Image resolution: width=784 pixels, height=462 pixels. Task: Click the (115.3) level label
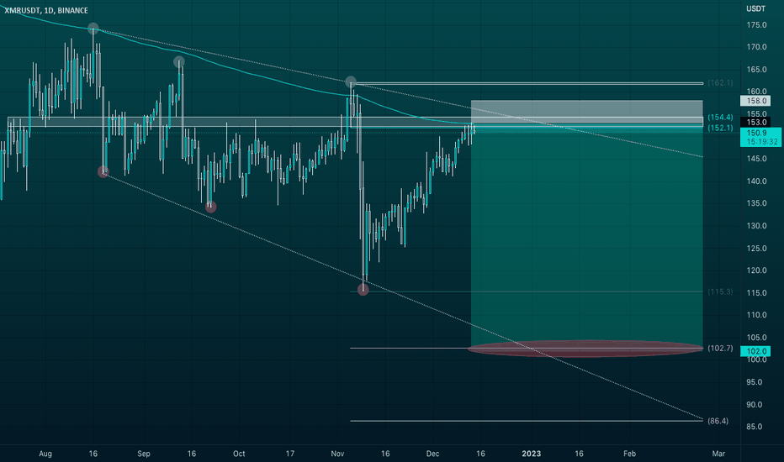click(x=720, y=291)
